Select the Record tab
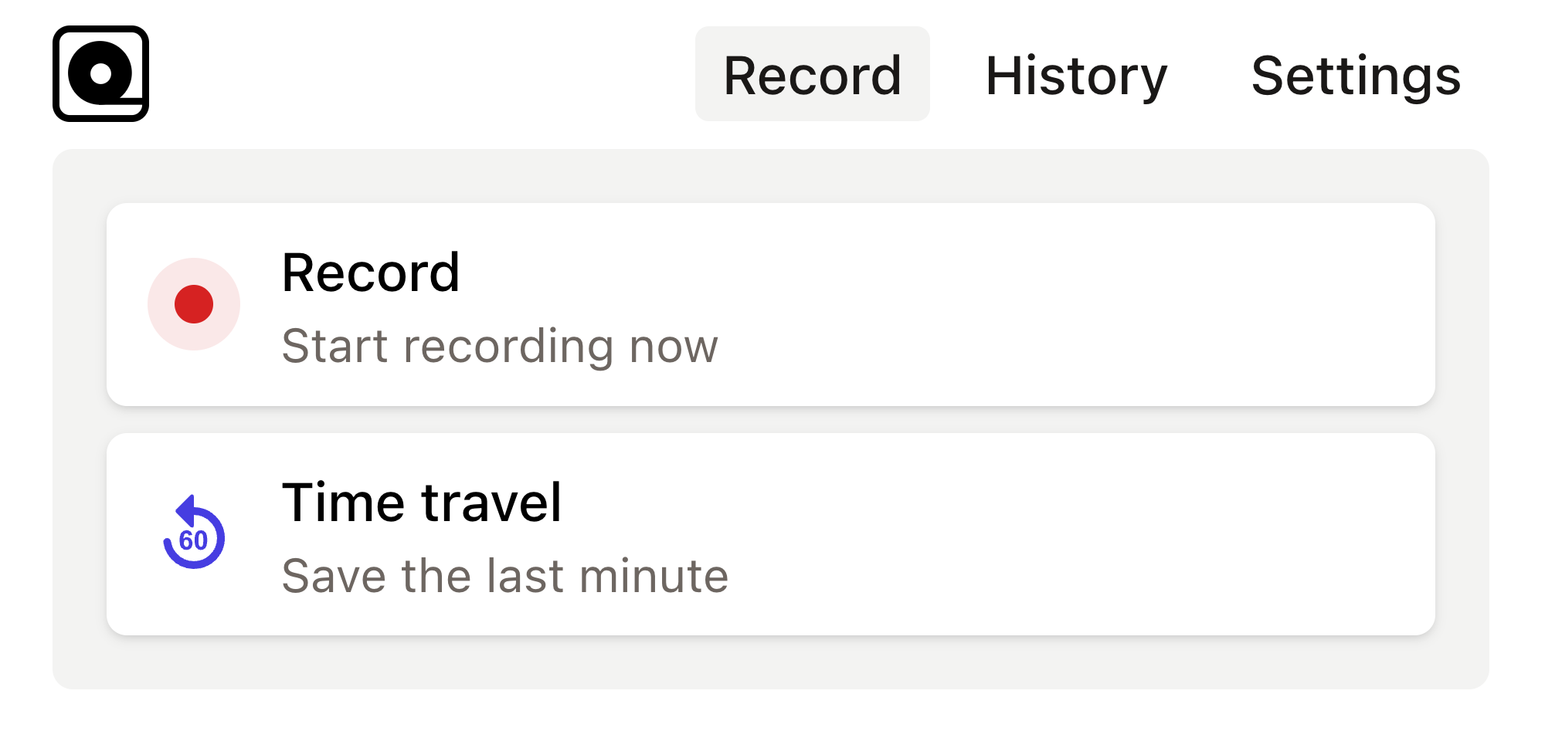Viewport: 1545px width, 738px height. pyautogui.click(x=812, y=75)
